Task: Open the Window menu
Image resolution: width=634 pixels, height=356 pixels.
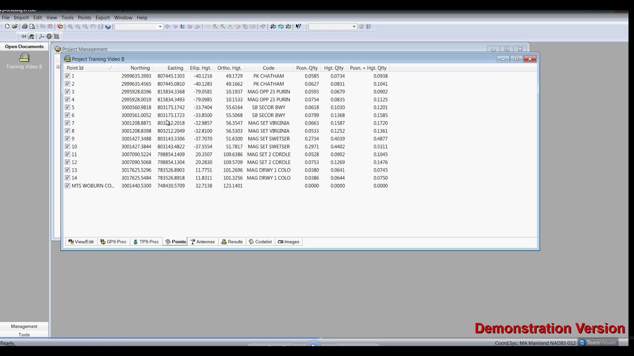Action: tap(123, 18)
